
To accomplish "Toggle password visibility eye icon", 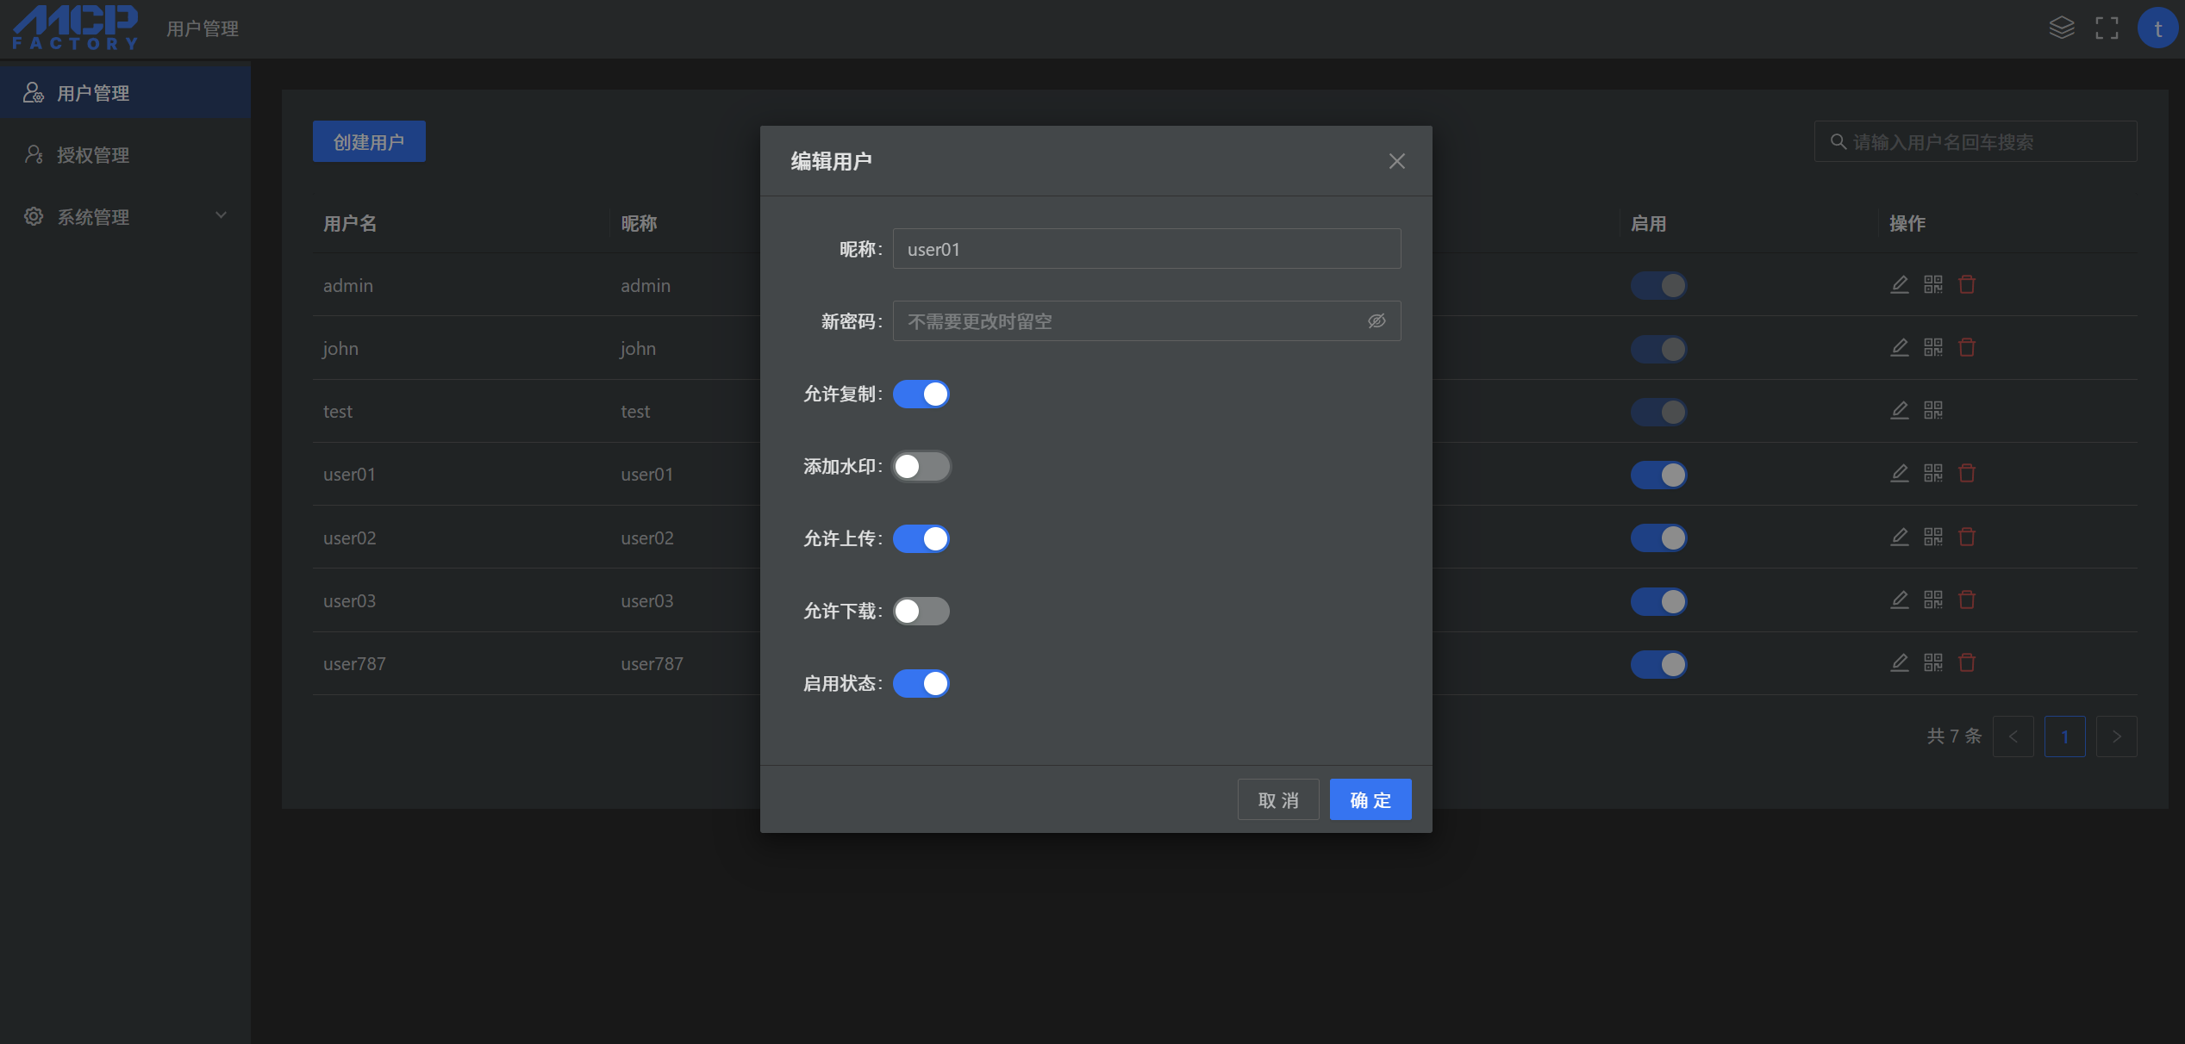I will pyautogui.click(x=1377, y=321).
